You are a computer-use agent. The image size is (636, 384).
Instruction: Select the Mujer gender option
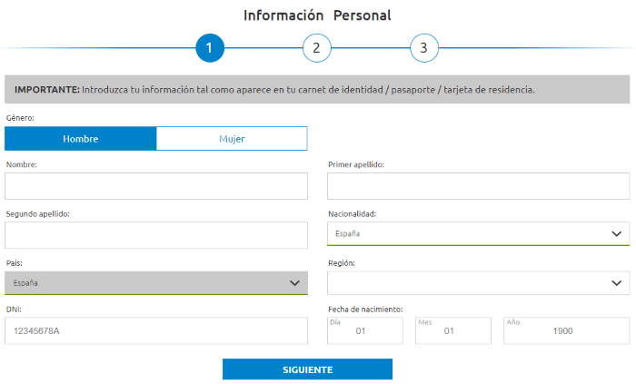pyautogui.click(x=232, y=139)
